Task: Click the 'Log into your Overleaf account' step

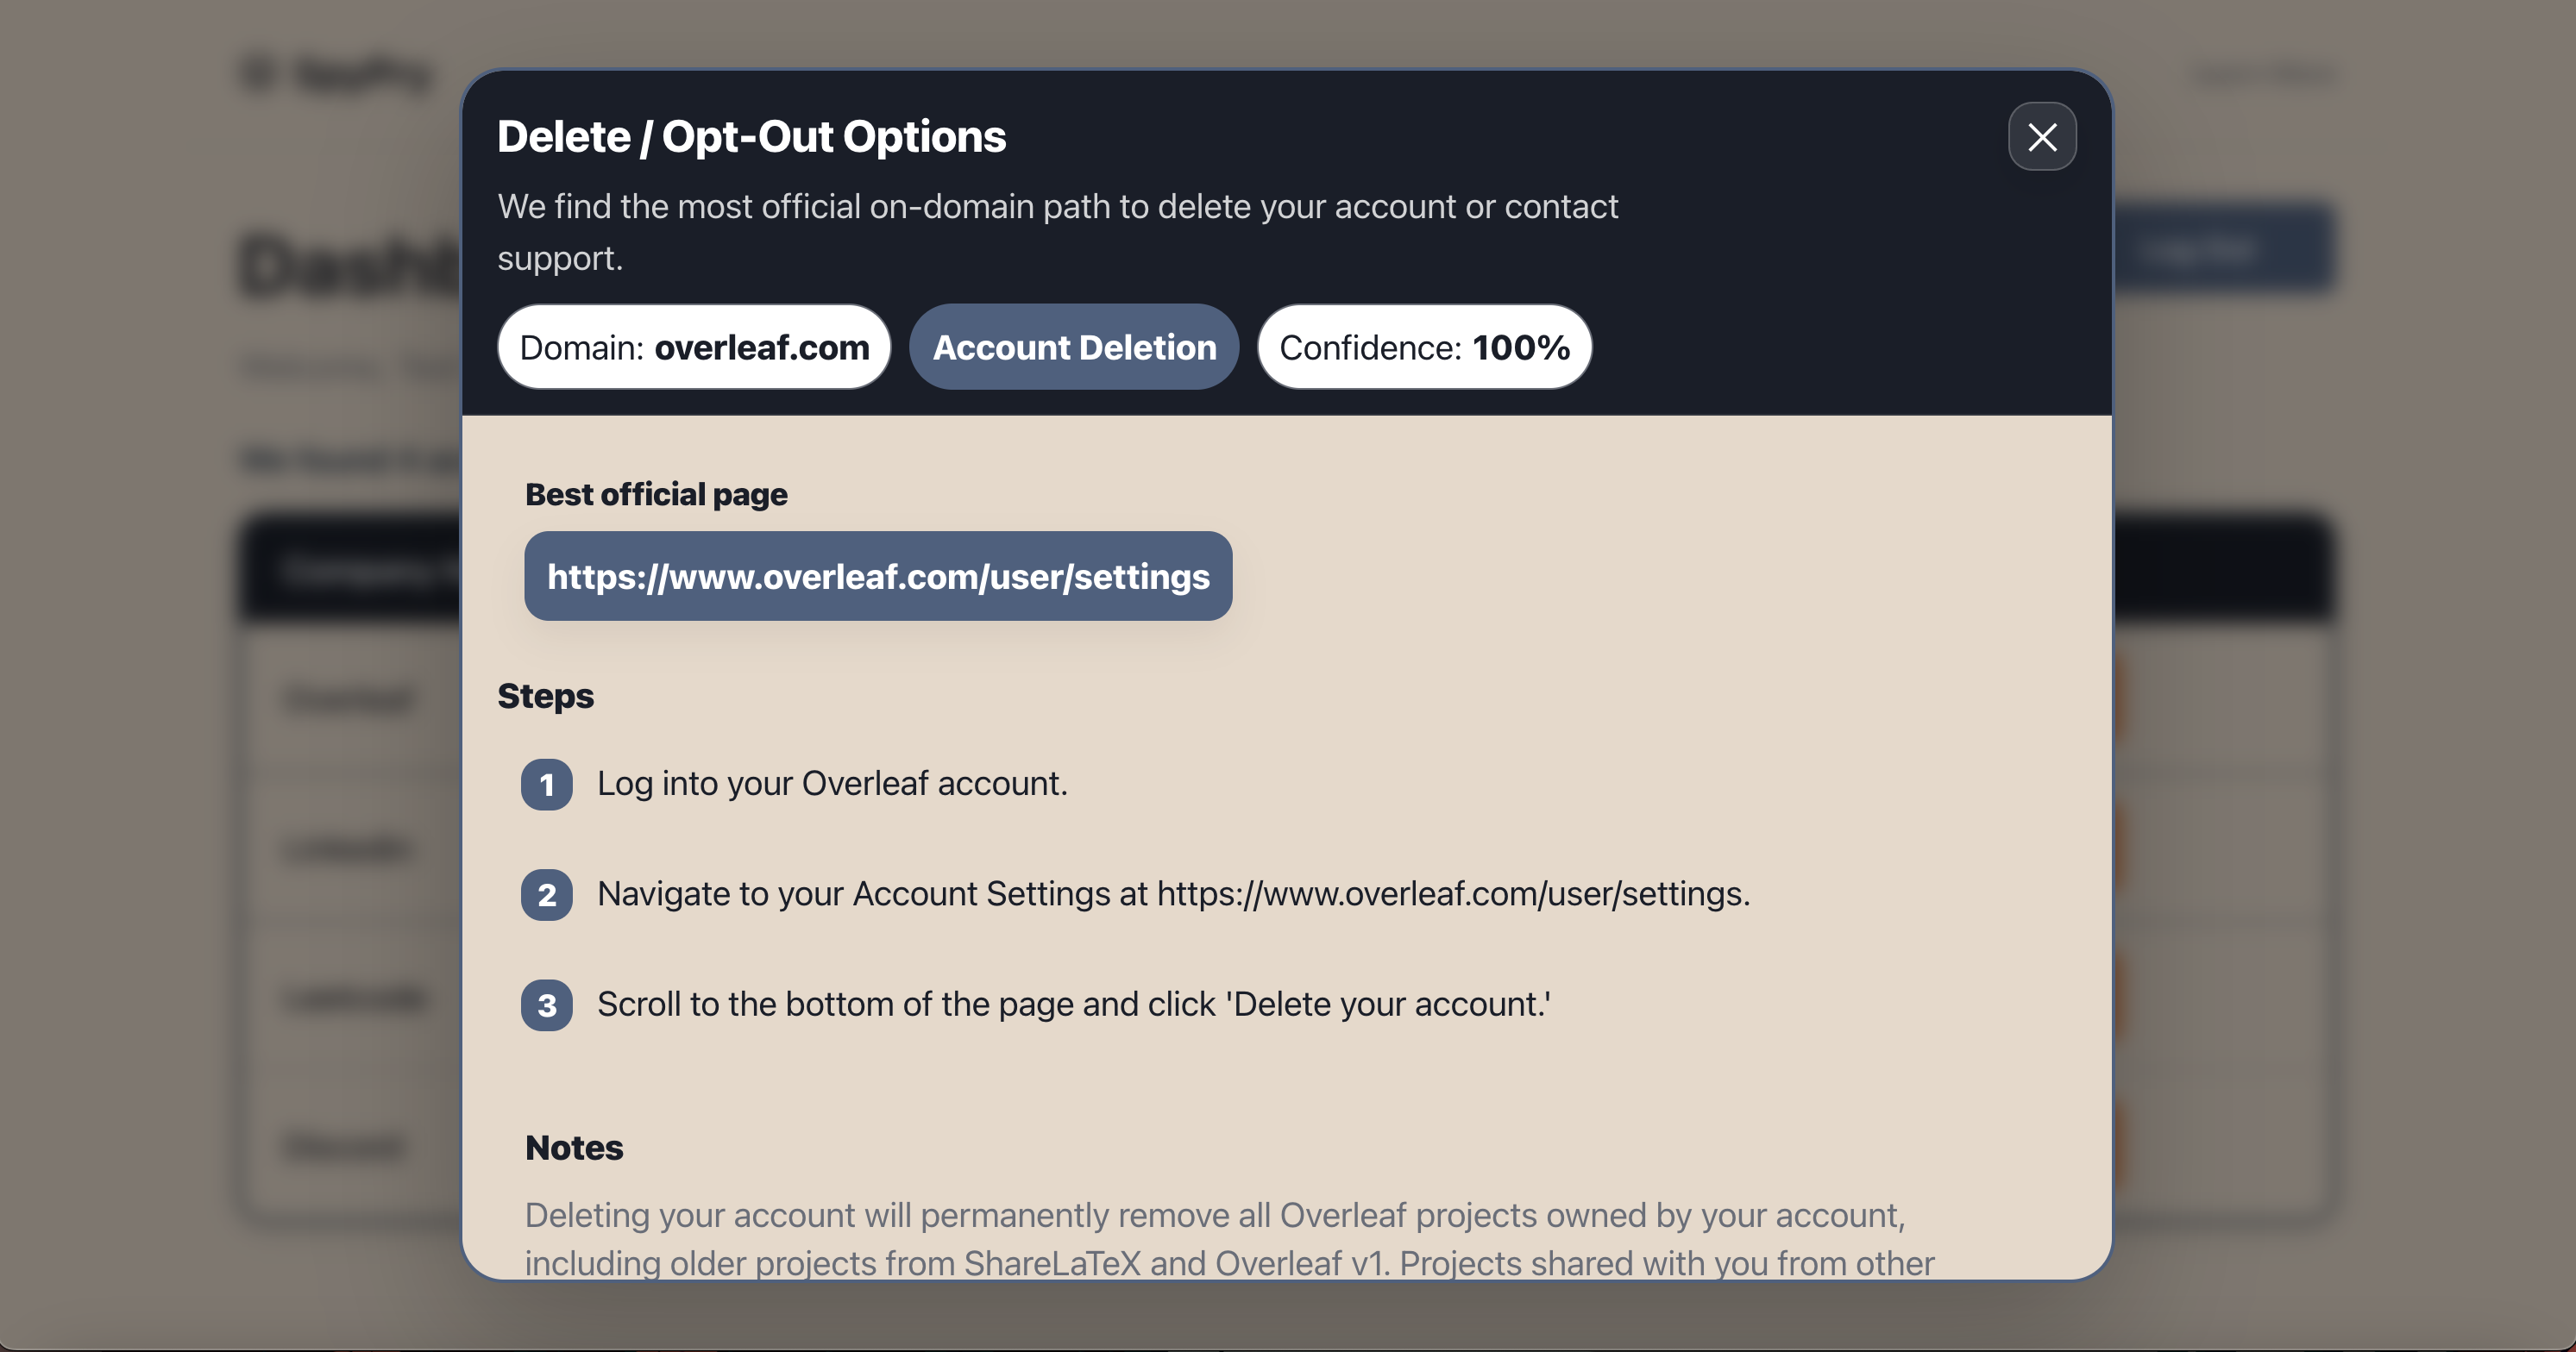Action: tap(832, 784)
